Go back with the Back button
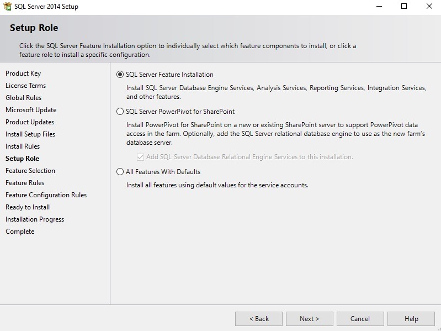Viewport: 441px width, 331px height. click(x=258, y=319)
